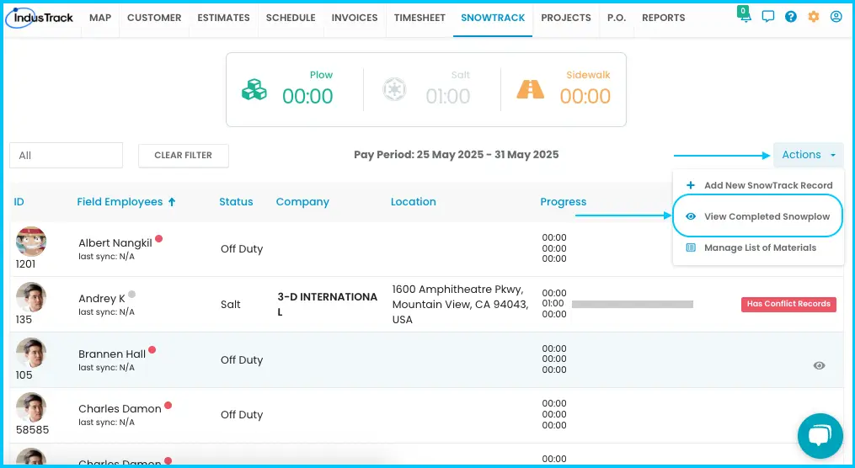Open the chat messages icon in header
This screenshot has height=468, width=855.
point(767,17)
